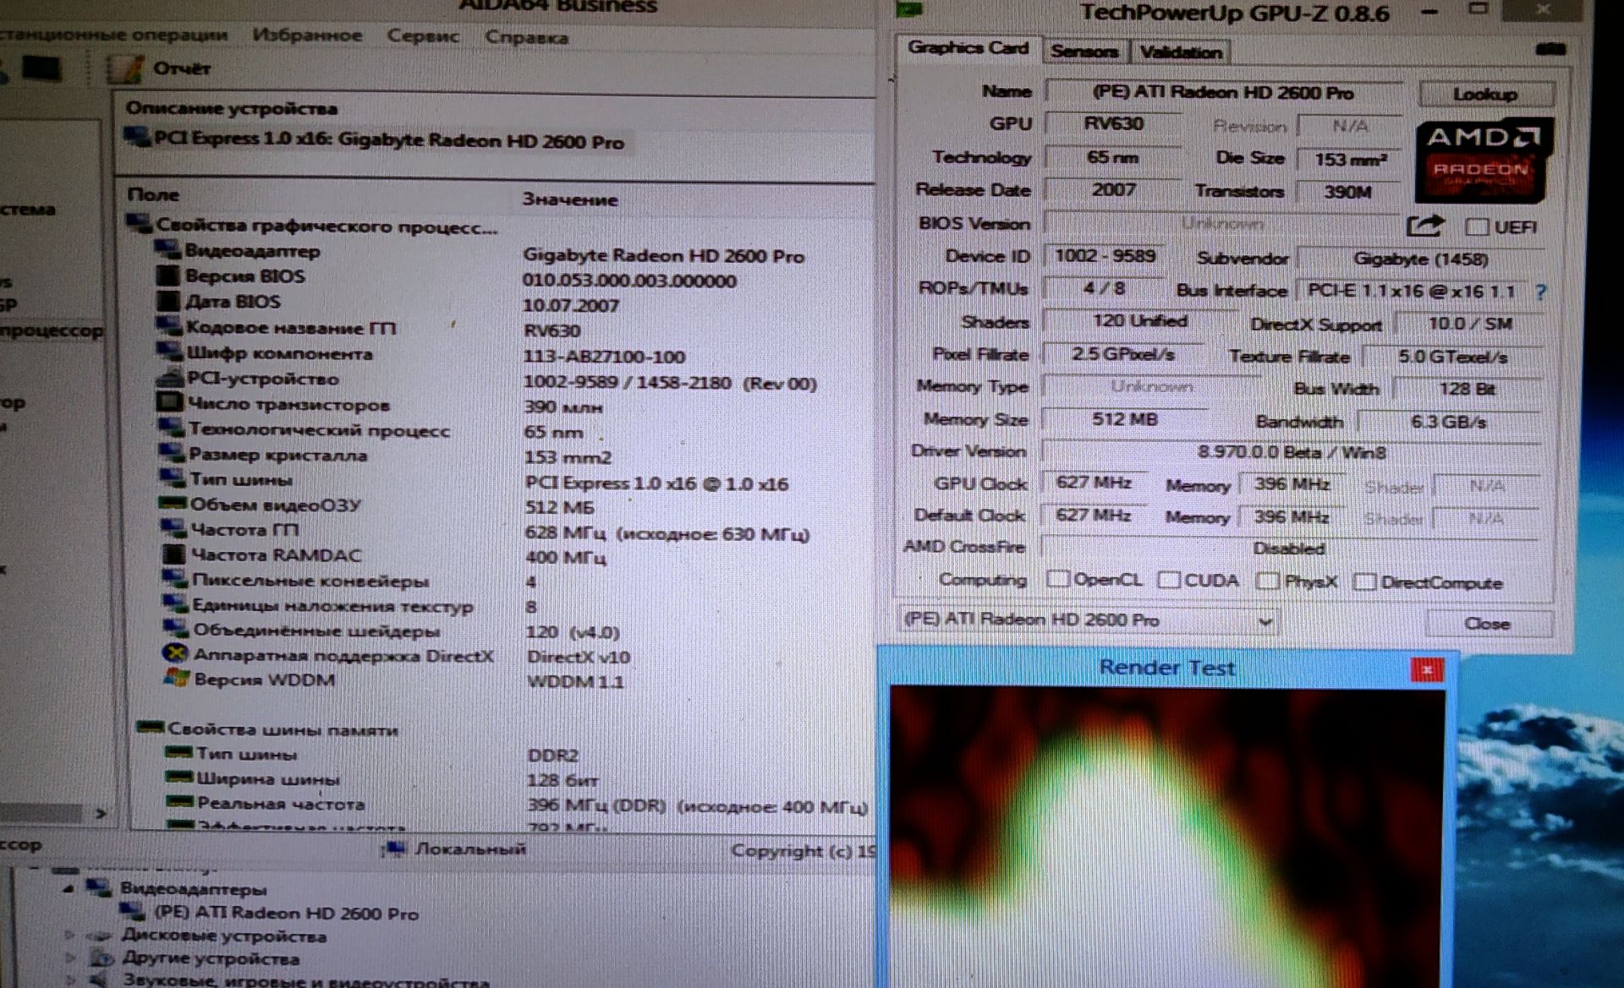
Task: Click the Lookup button in GPU-Z
Action: point(1485,95)
